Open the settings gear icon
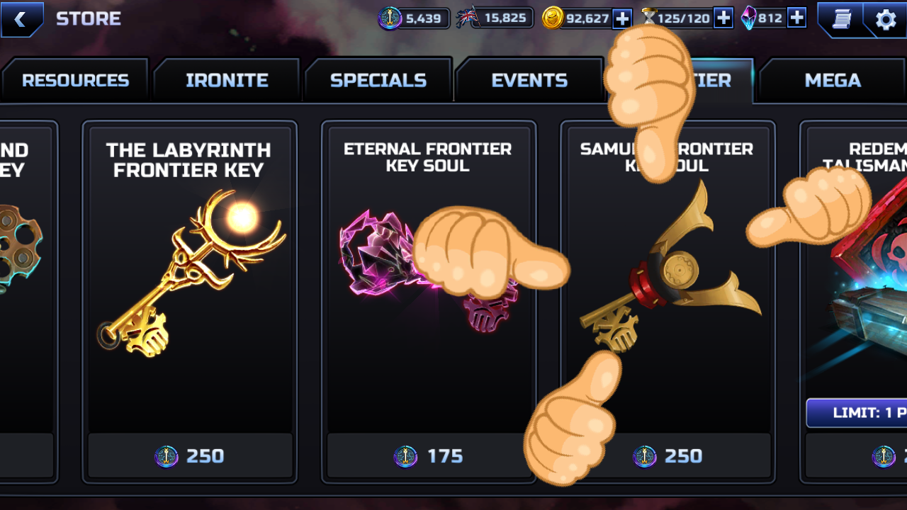The width and height of the screenshot is (907, 510). click(886, 19)
